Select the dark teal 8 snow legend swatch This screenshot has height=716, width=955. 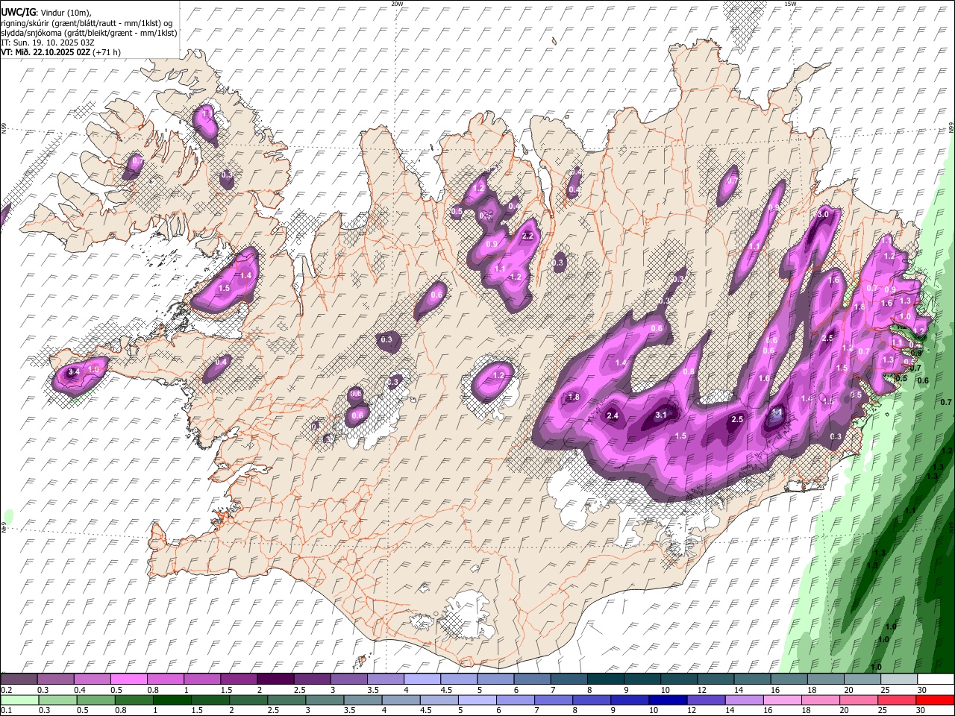click(x=606, y=679)
